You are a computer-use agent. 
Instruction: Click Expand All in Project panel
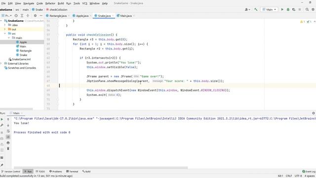22,15
